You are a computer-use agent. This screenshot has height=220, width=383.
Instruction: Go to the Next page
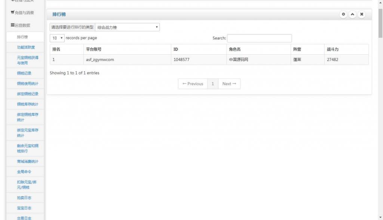229,84
